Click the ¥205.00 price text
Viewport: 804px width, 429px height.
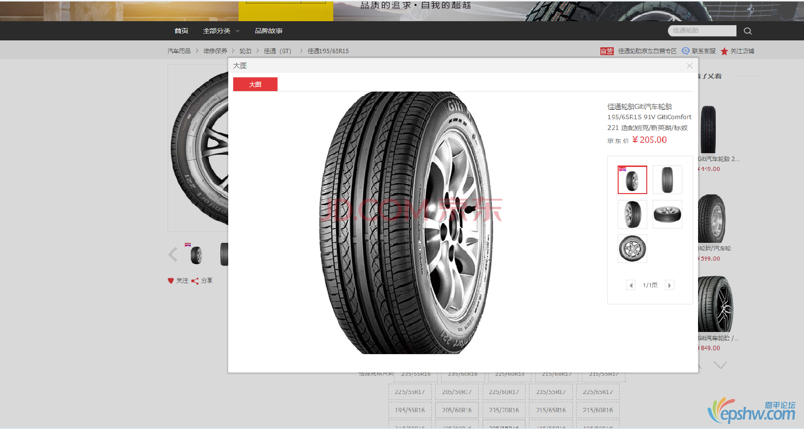click(x=649, y=140)
